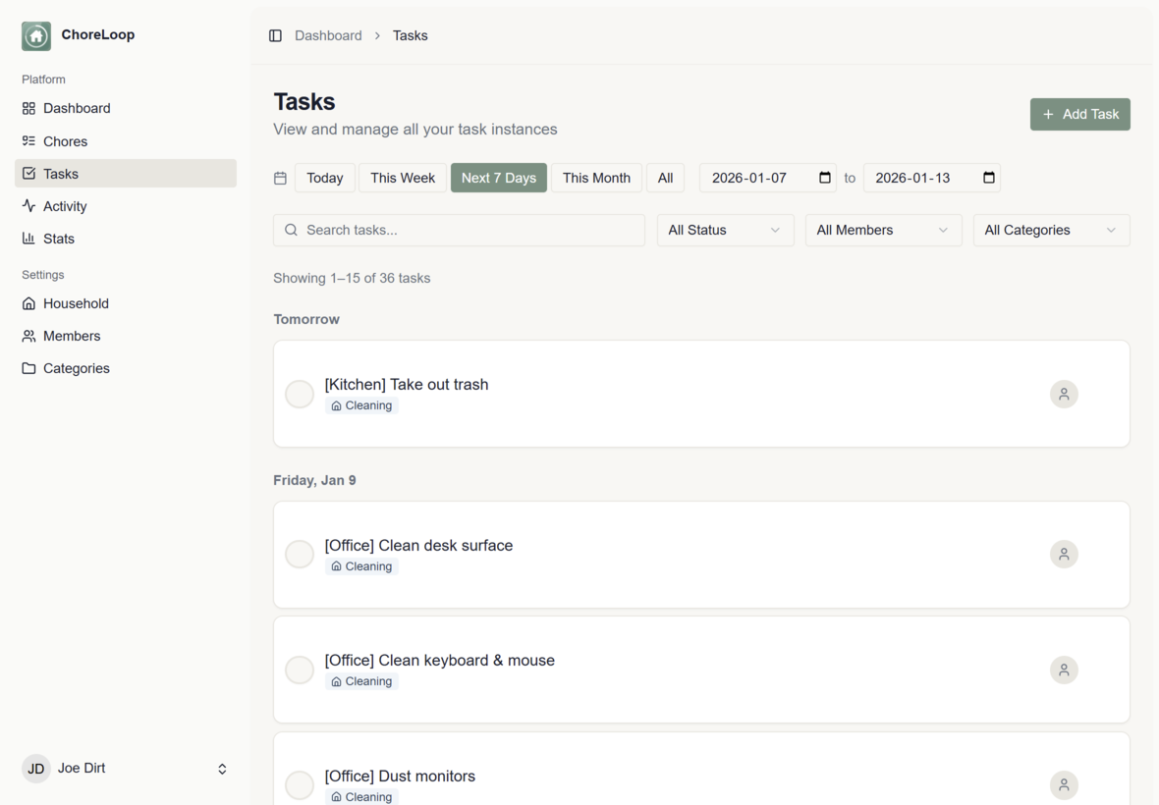Open the All Members dropdown
The width and height of the screenshot is (1159, 805).
883,230
